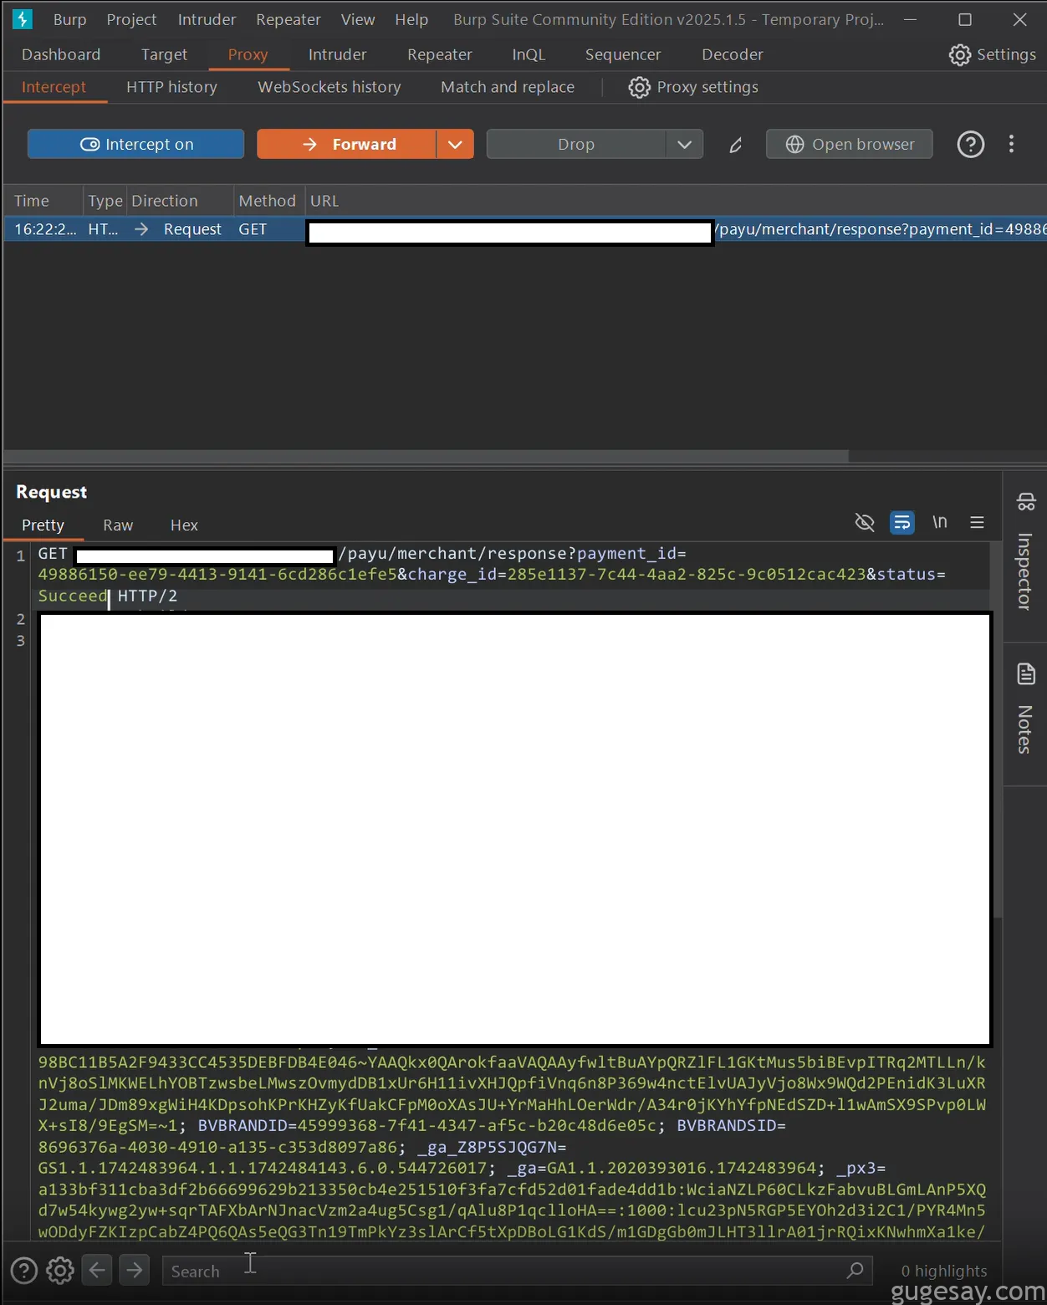
Task: Switch to the Sequencer tab
Action: pos(623,54)
